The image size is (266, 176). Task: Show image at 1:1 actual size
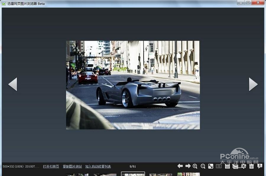[218, 166]
